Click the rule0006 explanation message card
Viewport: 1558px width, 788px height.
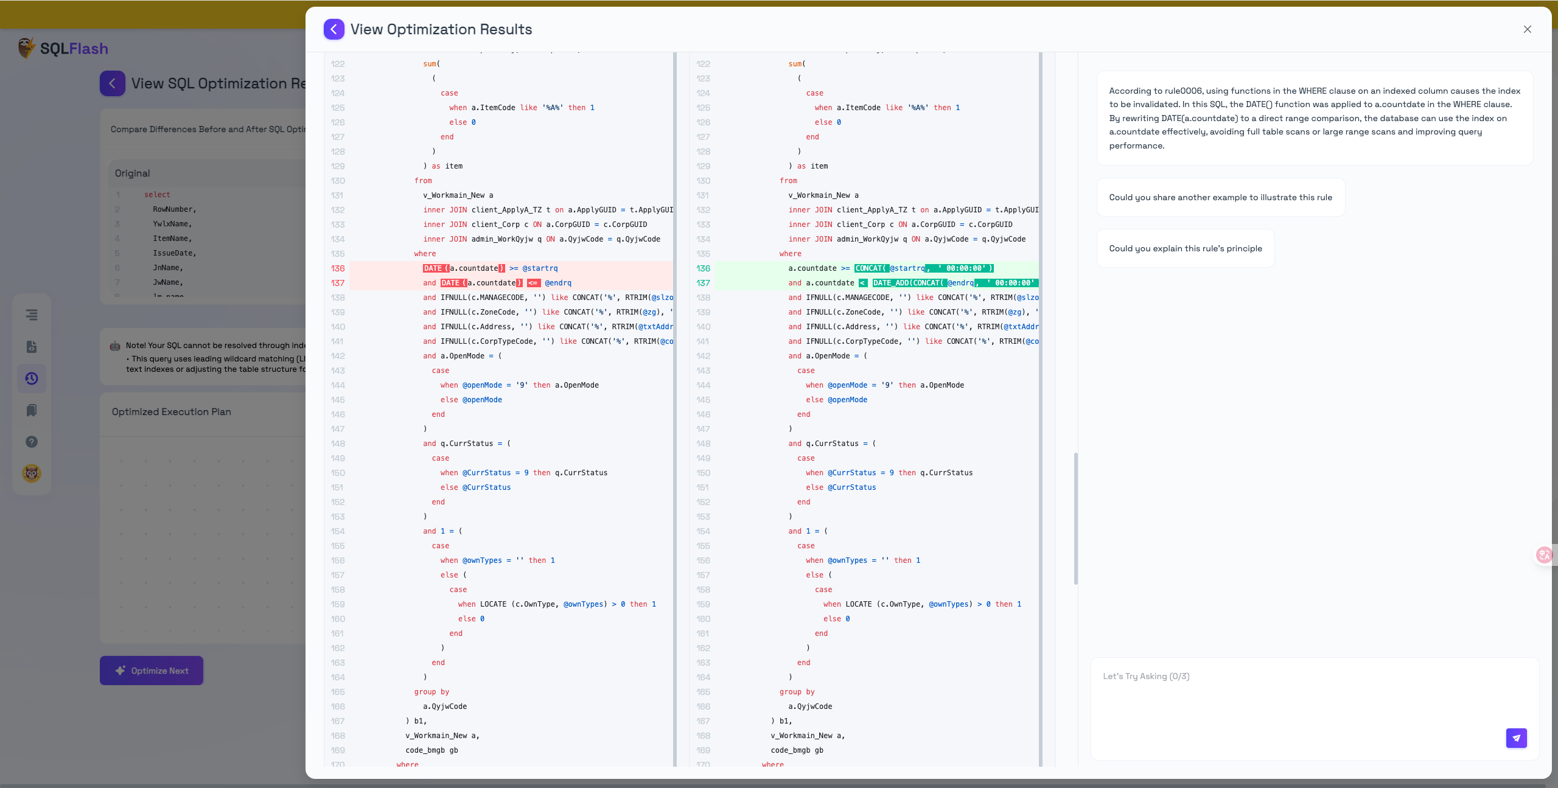coord(1315,118)
